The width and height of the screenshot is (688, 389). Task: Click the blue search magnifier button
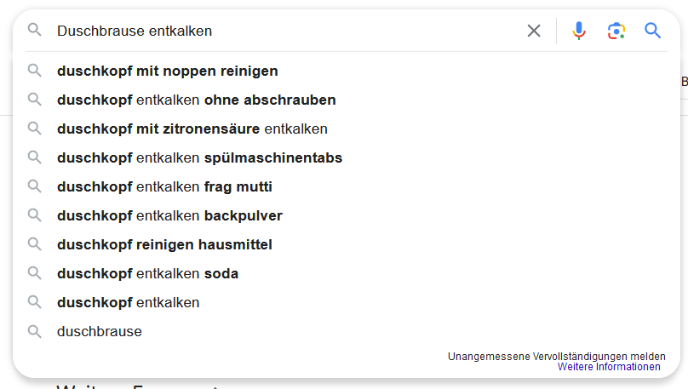pos(653,31)
